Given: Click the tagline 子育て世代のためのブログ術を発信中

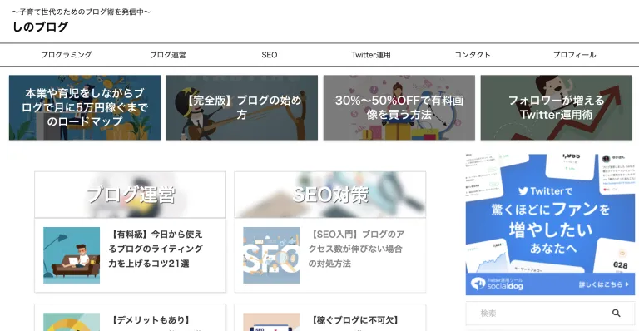Looking at the screenshot, I should pos(82,12).
